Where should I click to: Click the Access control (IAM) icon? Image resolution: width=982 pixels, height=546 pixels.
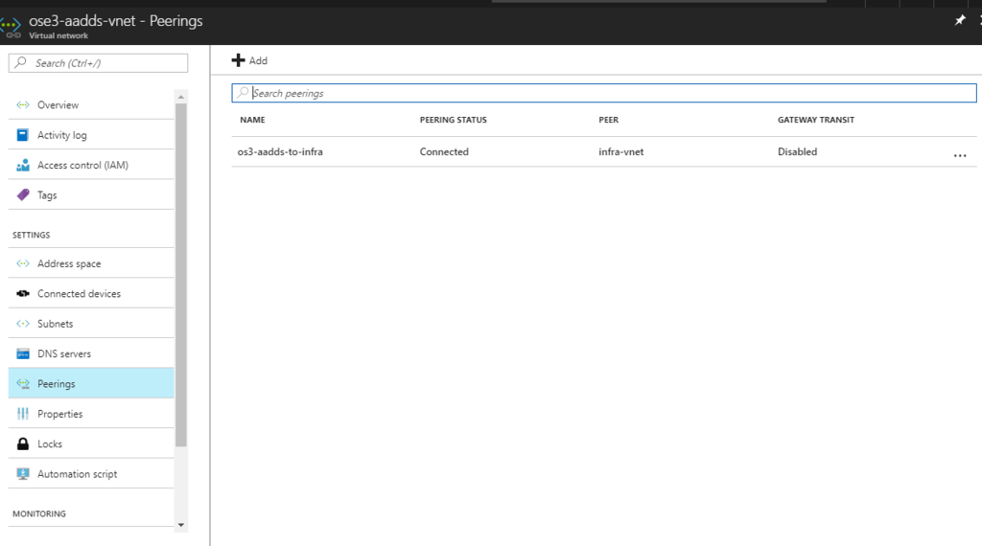[x=23, y=165]
